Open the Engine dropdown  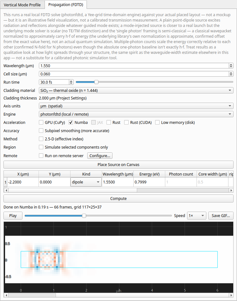136,114
